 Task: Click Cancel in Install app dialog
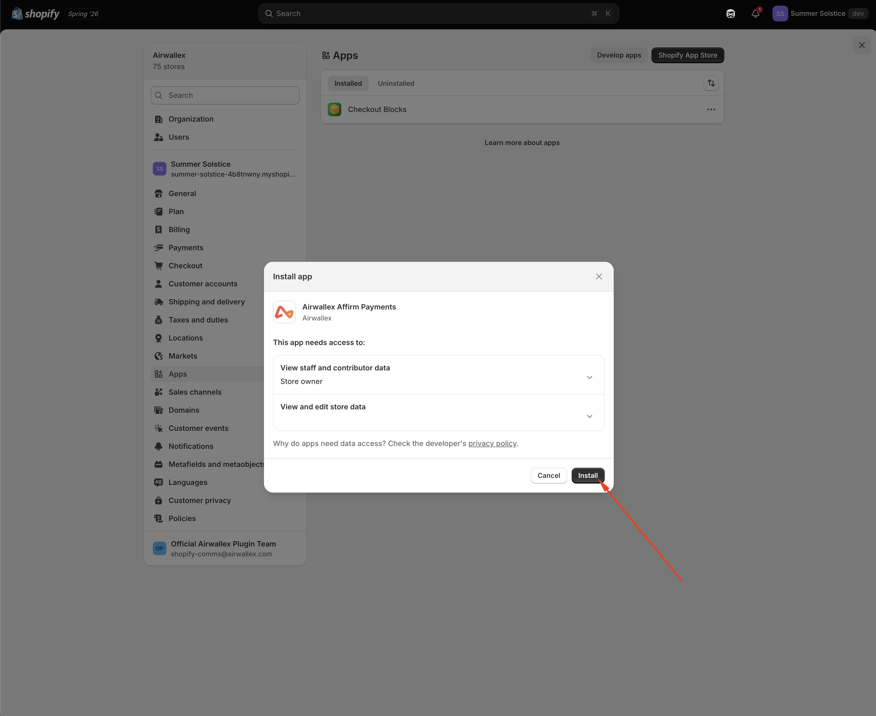(549, 476)
